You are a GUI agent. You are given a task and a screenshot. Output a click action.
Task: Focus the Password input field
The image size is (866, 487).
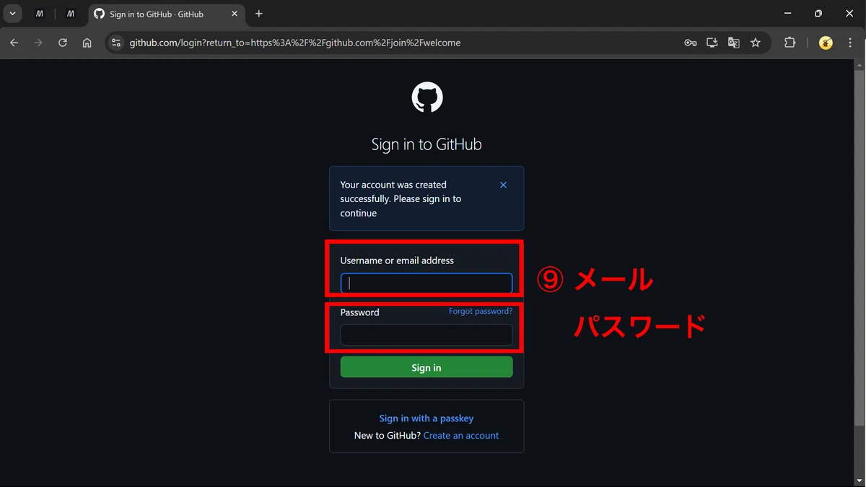click(x=427, y=335)
